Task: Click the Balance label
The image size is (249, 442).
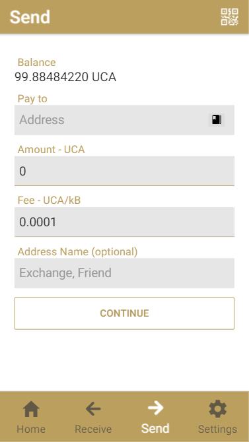Action: 37,62
